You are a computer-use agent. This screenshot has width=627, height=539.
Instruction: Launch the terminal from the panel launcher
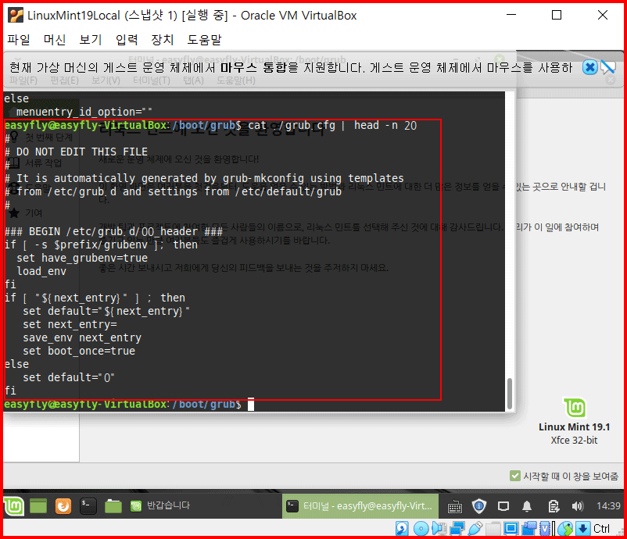[x=88, y=506]
